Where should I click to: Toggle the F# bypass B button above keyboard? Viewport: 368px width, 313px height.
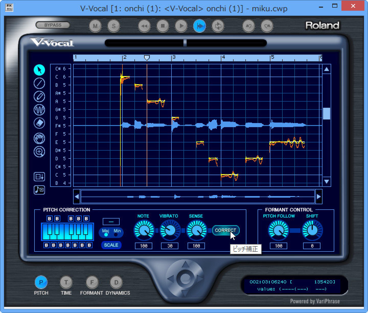pyautogui.click(x=71, y=219)
